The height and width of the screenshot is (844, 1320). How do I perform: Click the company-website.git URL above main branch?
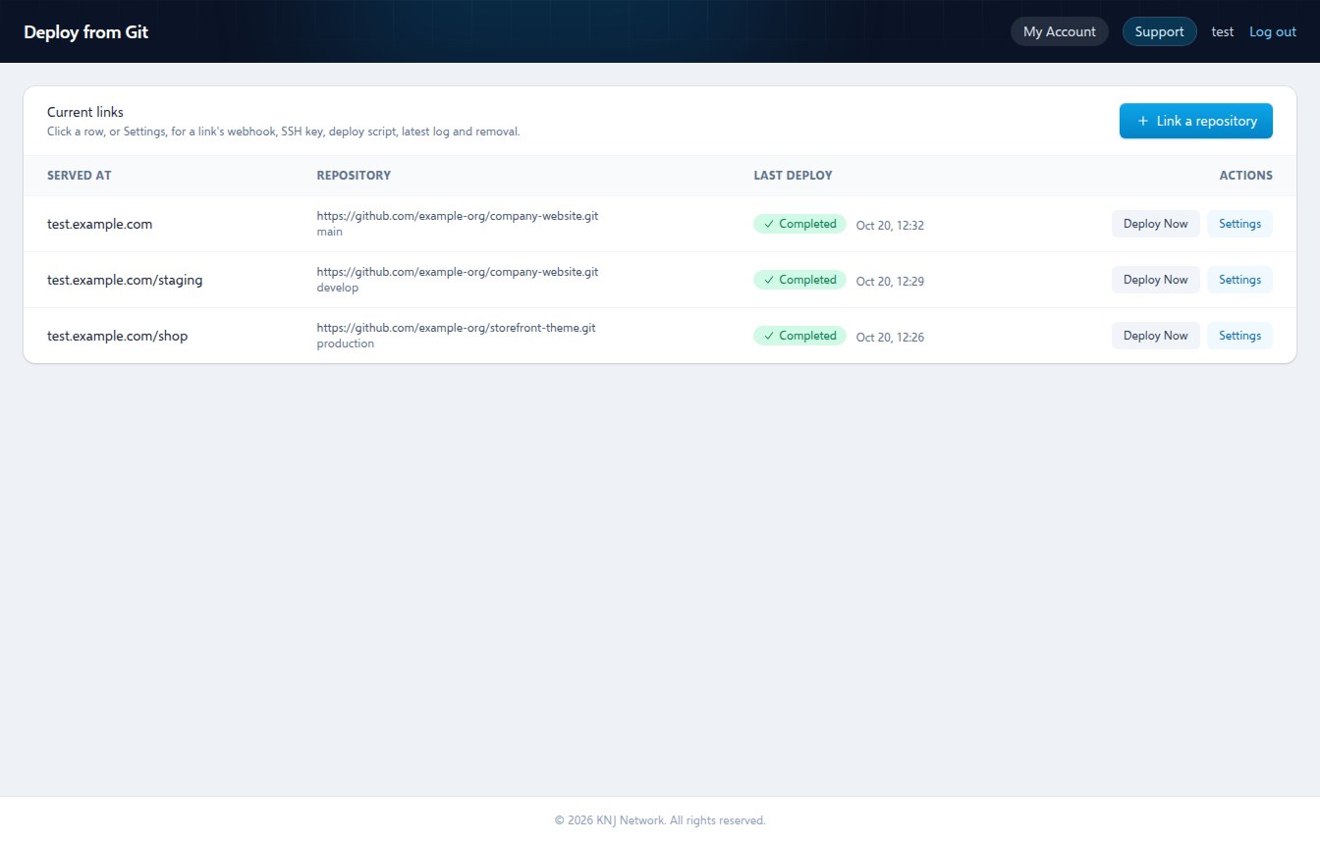pos(457,216)
